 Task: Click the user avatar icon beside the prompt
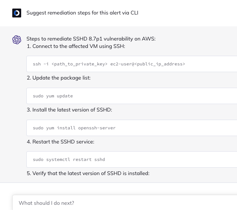click(17, 13)
